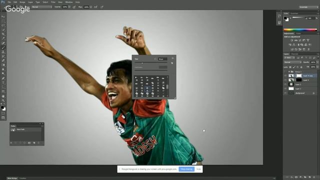Add a Curves adjustment
The width and height of the screenshot is (320, 180).
coord(300,40)
